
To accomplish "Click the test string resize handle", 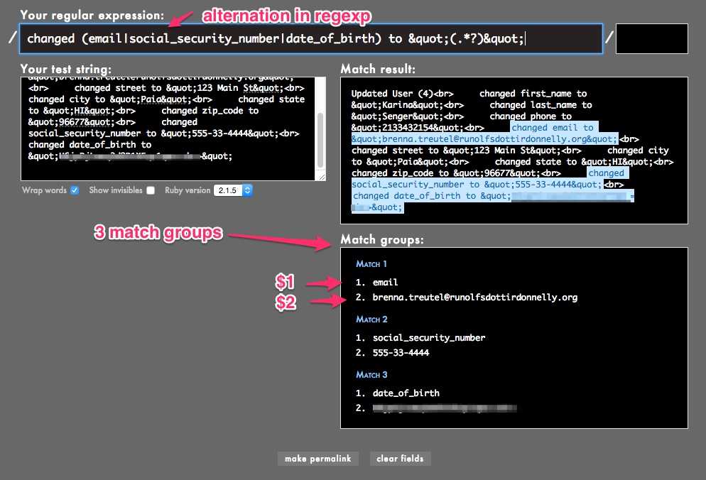I will 321,177.
